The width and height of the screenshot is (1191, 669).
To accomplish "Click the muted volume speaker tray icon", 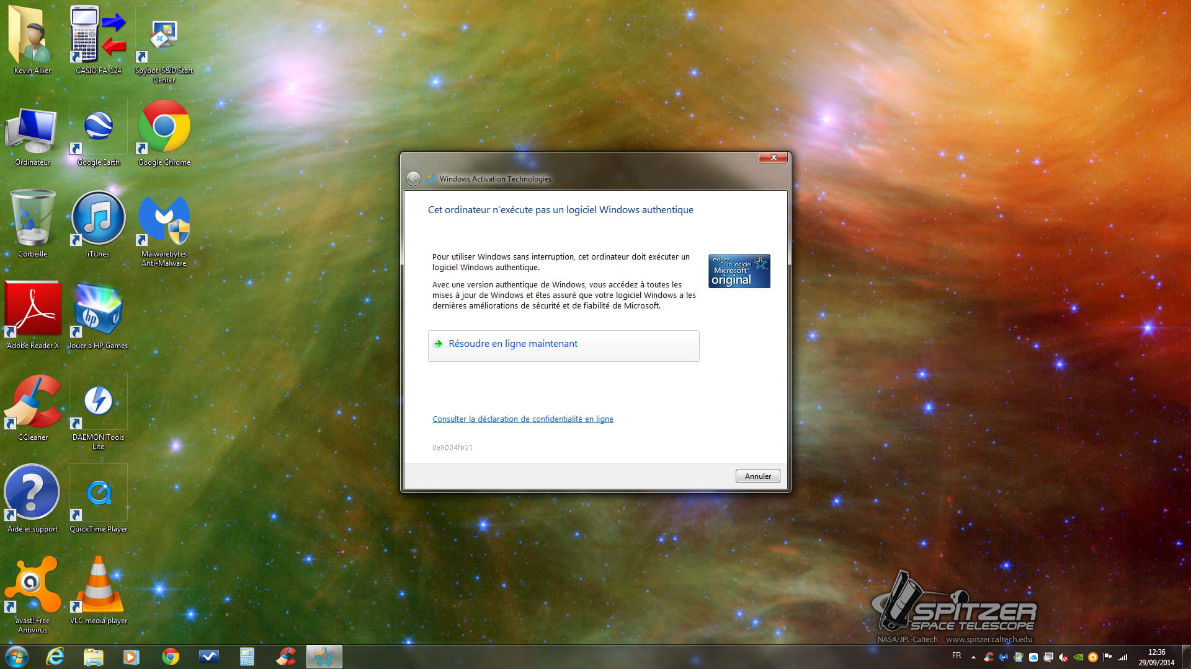I will (1063, 657).
